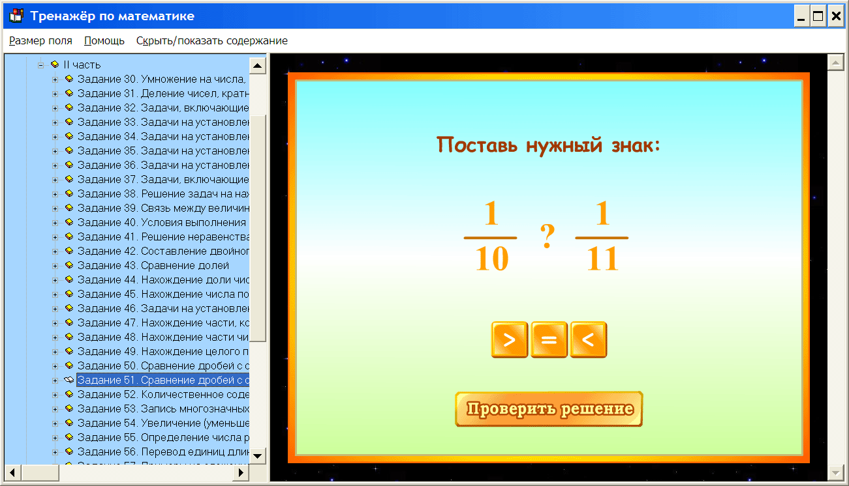The image size is (849, 486).
Task: Select the equals answer sign
Action: coord(549,339)
